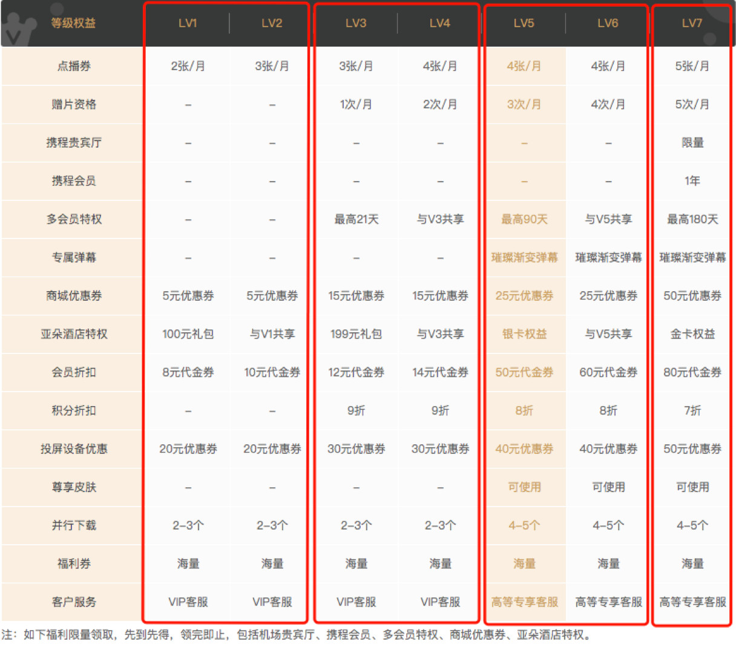The height and width of the screenshot is (647, 736).
Task: Choose the LV6 column header
Action: [608, 23]
